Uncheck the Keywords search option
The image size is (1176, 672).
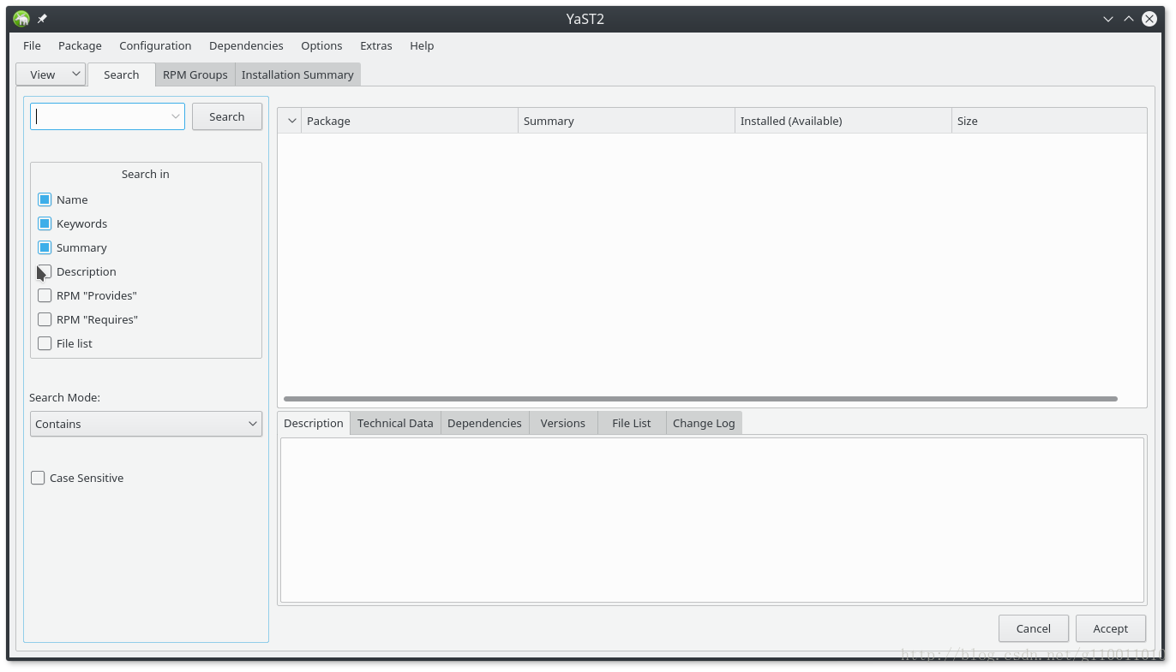tap(45, 223)
